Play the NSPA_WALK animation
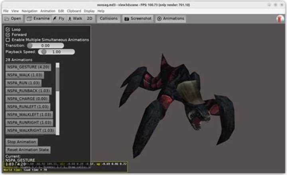This screenshot has height=175, width=287. click(25, 75)
